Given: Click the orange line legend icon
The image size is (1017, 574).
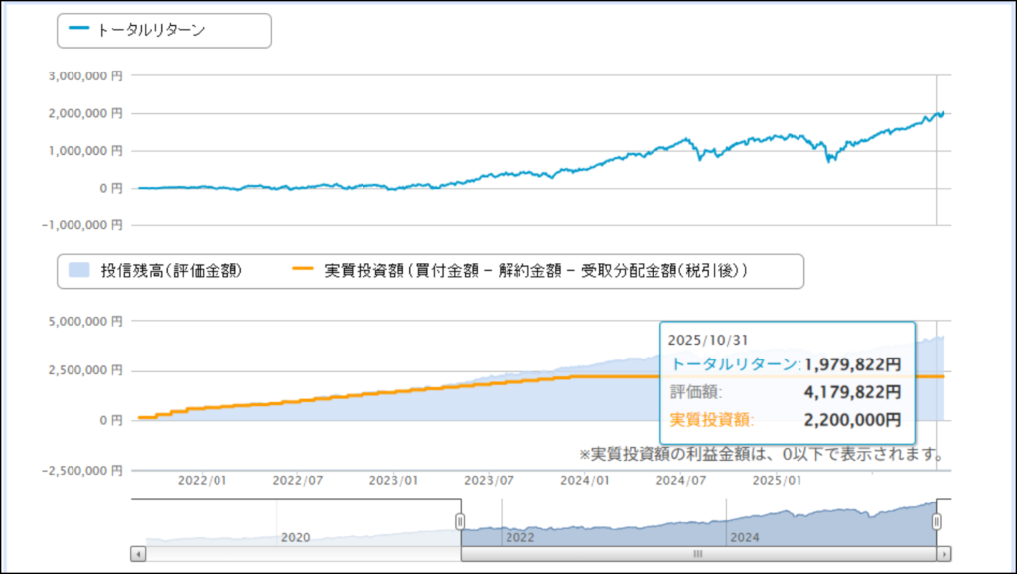Looking at the screenshot, I should click(x=303, y=270).
